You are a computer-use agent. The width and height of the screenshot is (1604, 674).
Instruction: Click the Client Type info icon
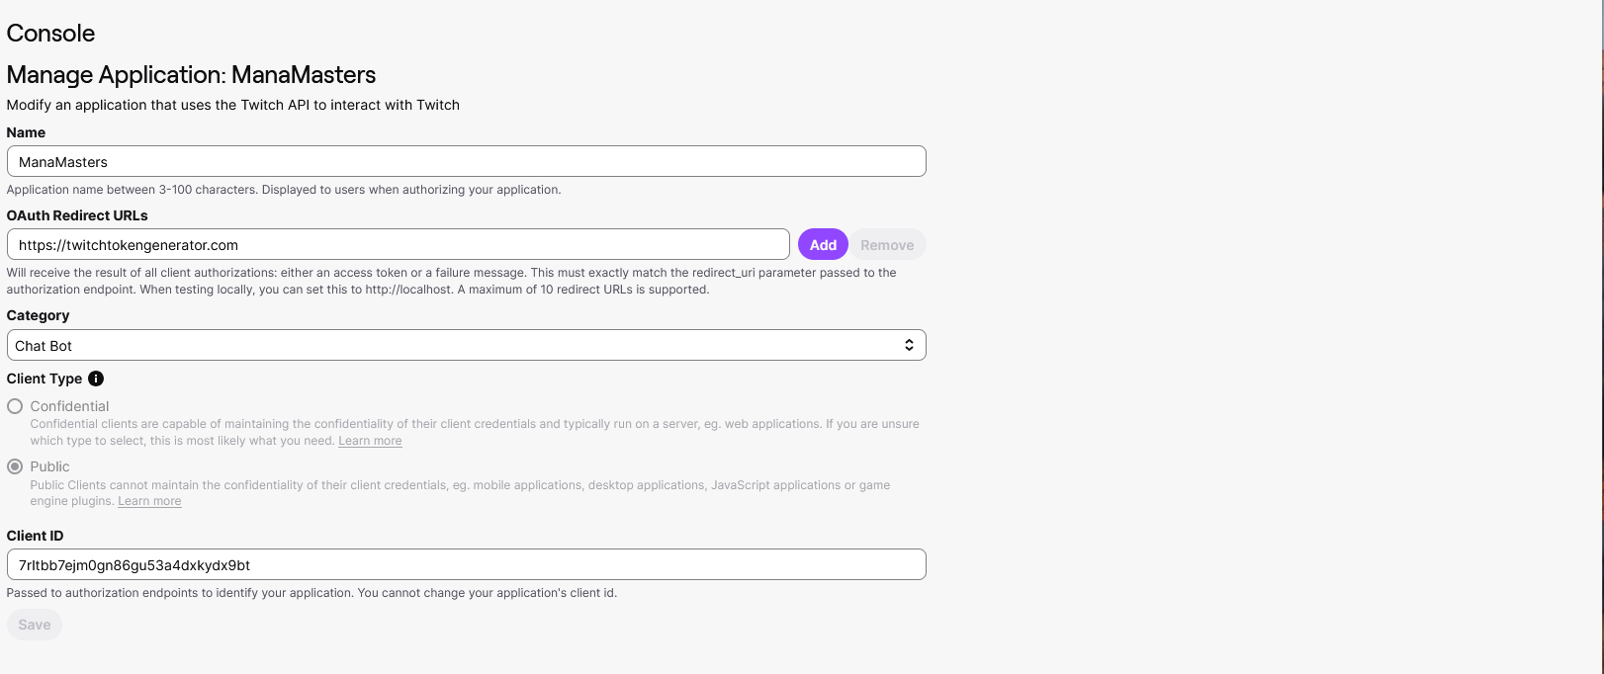pyautogui.click(x=96, y=379)
